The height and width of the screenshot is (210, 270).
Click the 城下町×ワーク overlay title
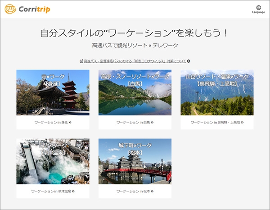(135, 146)
